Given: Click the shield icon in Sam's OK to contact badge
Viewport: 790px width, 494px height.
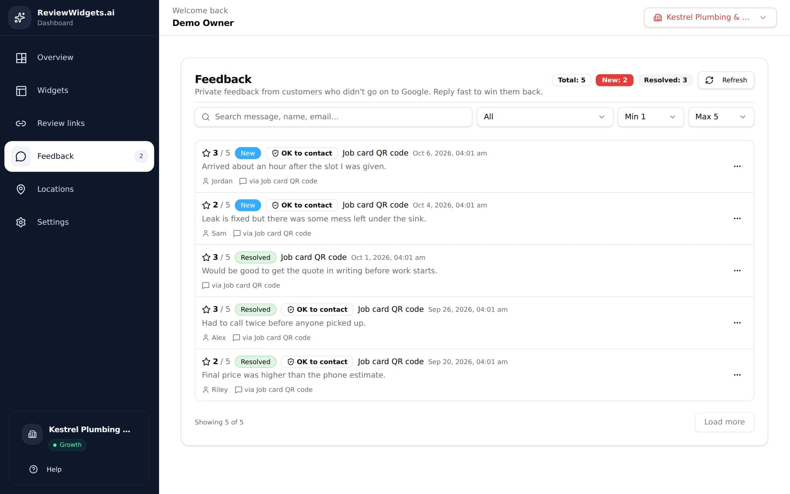Looking at the screenshot, I should coord(275,205).
